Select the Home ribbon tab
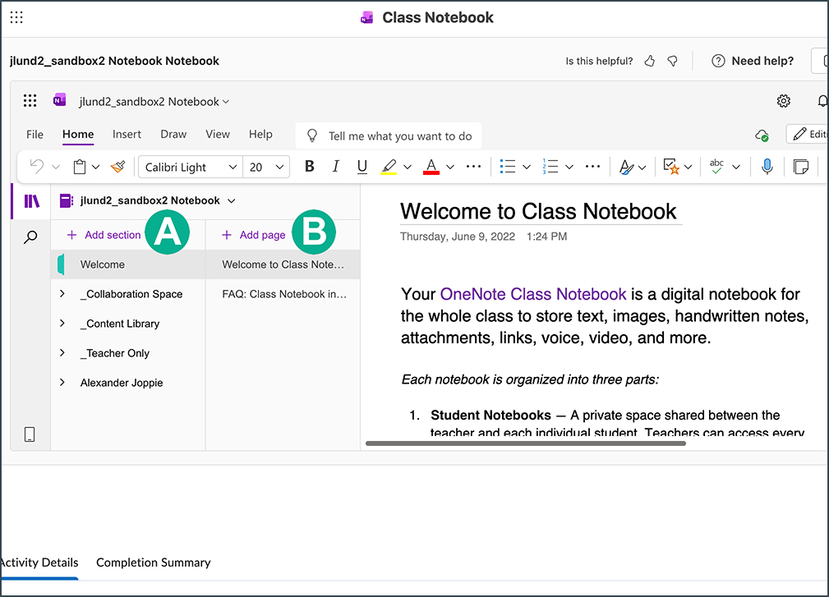 [78, 134]
